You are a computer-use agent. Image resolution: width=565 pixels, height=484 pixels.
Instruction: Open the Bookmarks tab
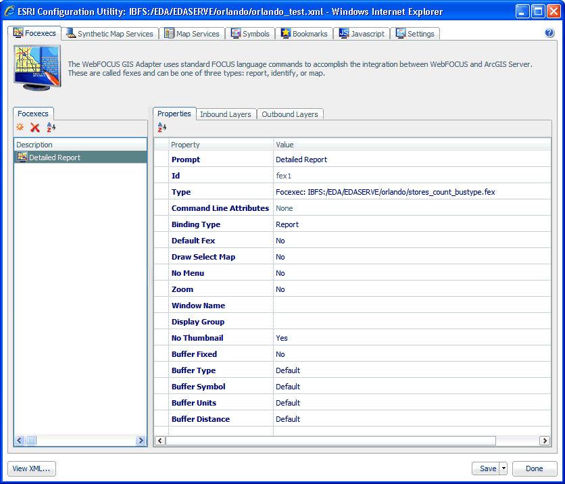pyautogui.click(x=304, y=34)
